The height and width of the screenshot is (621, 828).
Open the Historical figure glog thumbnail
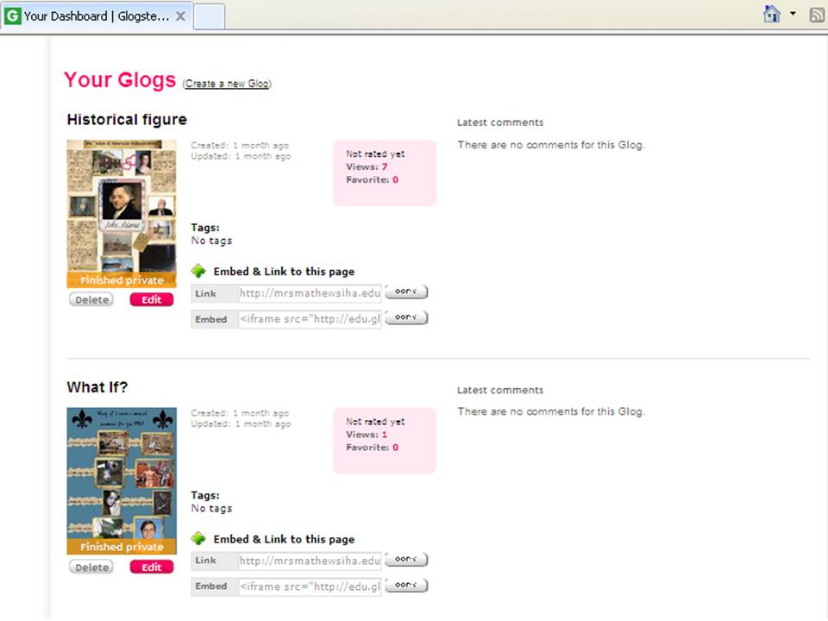click(121, 207)
